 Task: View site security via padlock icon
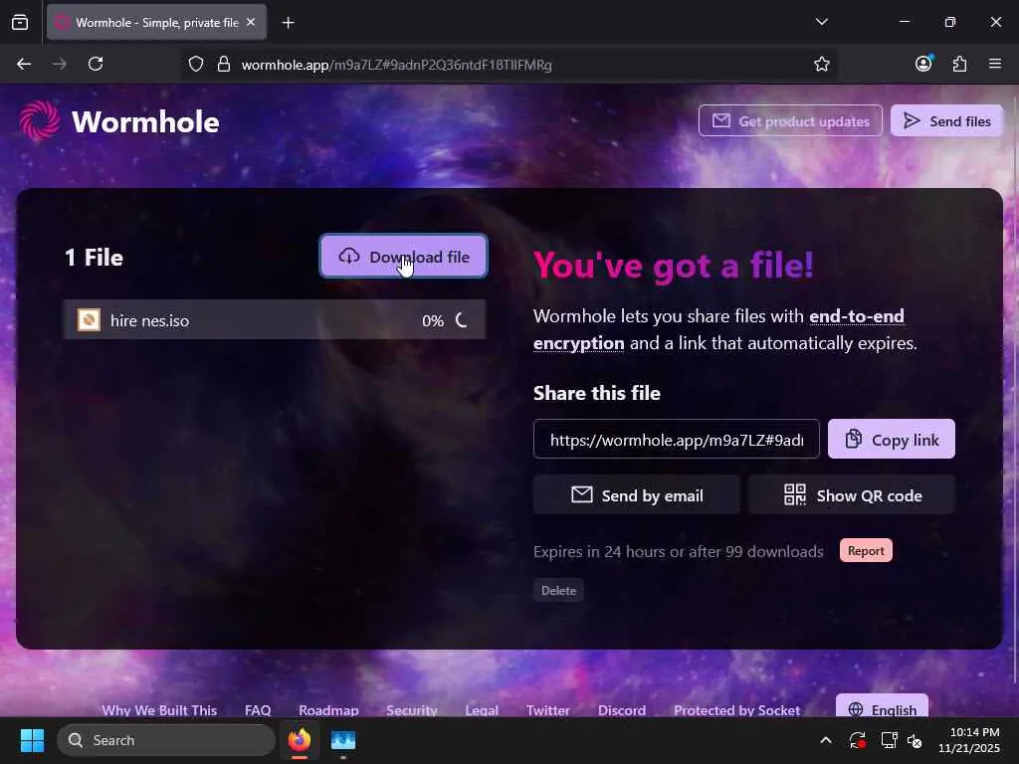pos(224,65)
